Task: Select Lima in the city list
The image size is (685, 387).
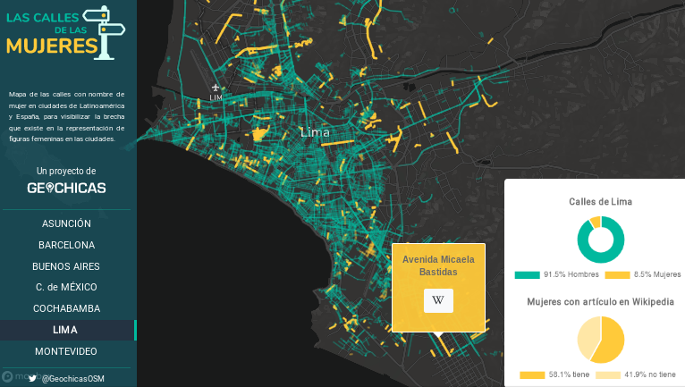Action: click(66, 330)
